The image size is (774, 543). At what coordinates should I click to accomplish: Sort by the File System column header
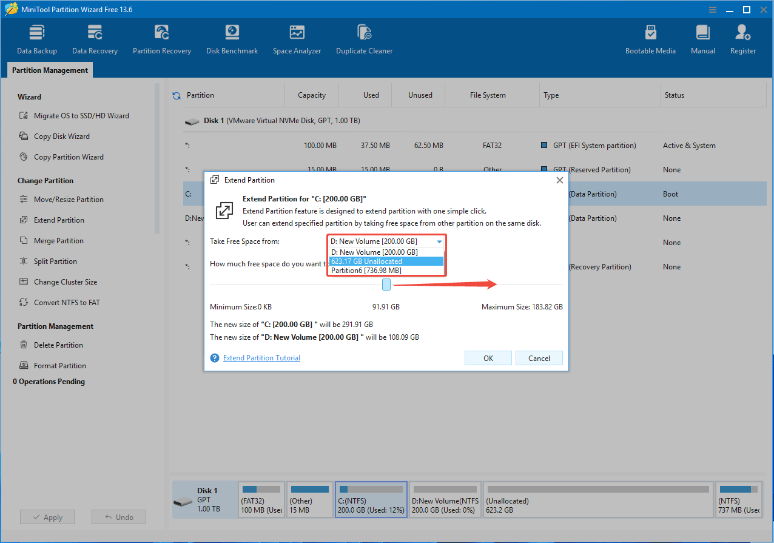click(x=488, y=95)
